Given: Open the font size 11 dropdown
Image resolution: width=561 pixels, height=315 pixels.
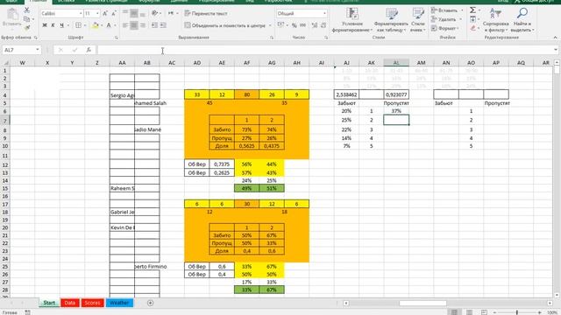Looking at the screenshot, I should tap(97, 14).
